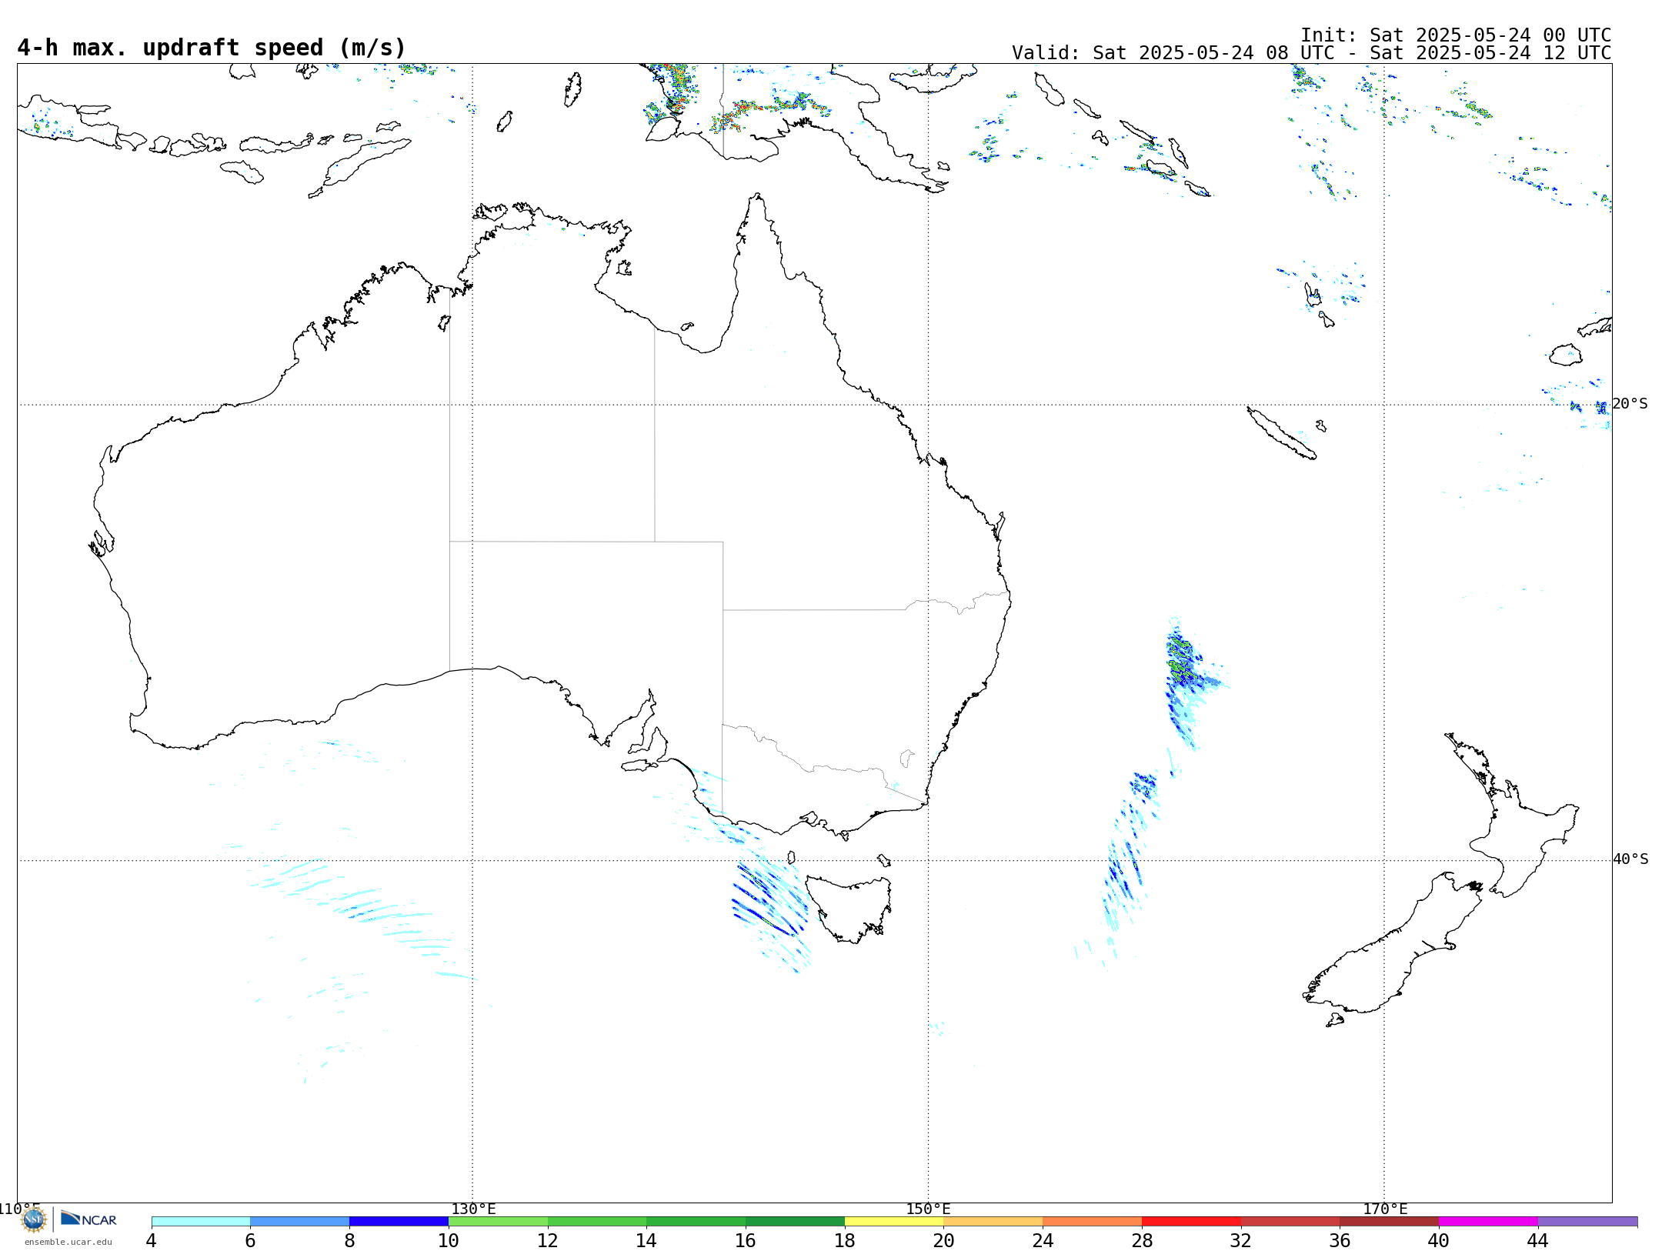The width and height of the screenshot is (1662, 1251).
Task: Click colorbar tick label '18'
Action: coord(845,1241)
